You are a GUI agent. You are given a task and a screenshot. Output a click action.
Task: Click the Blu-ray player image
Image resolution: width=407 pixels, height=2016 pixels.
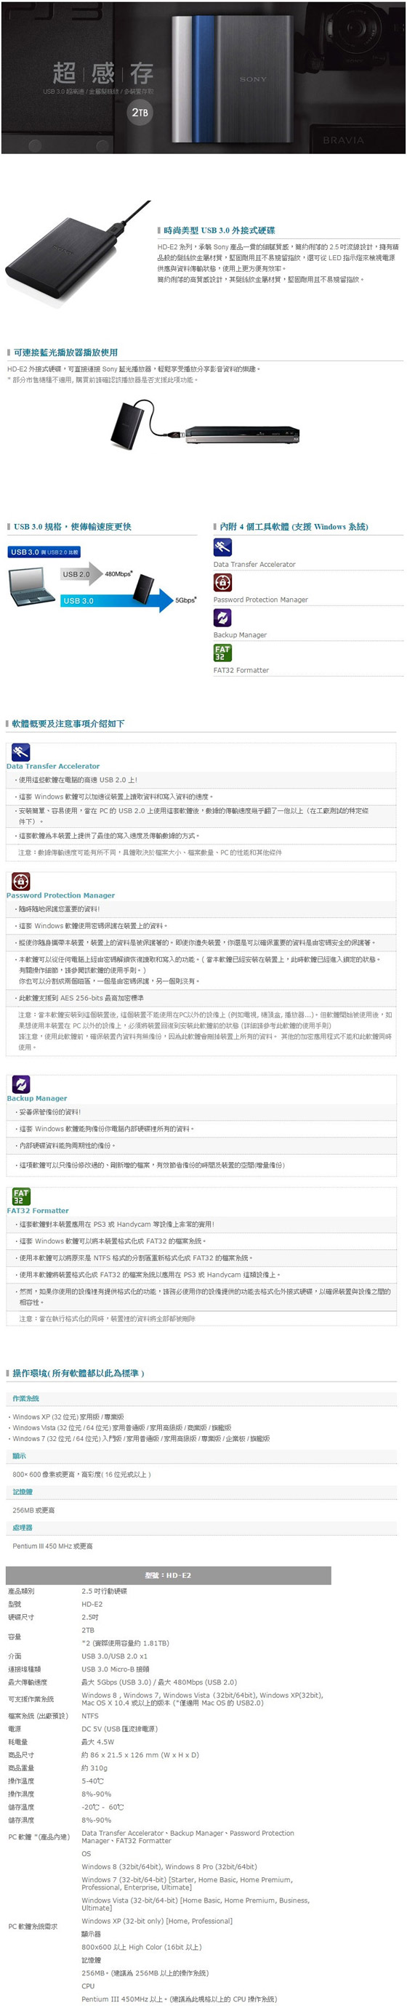[242, 435]
